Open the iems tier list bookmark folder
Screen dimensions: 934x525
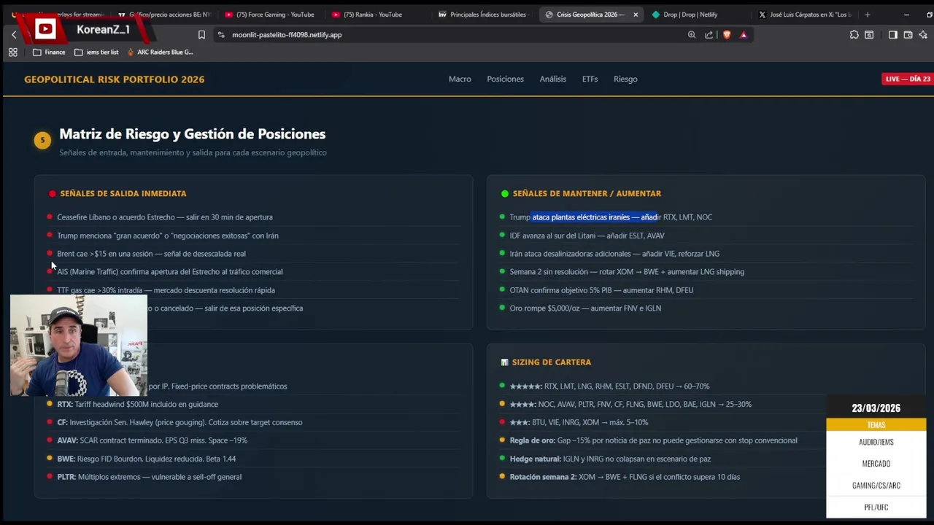[x=96, y=52]
